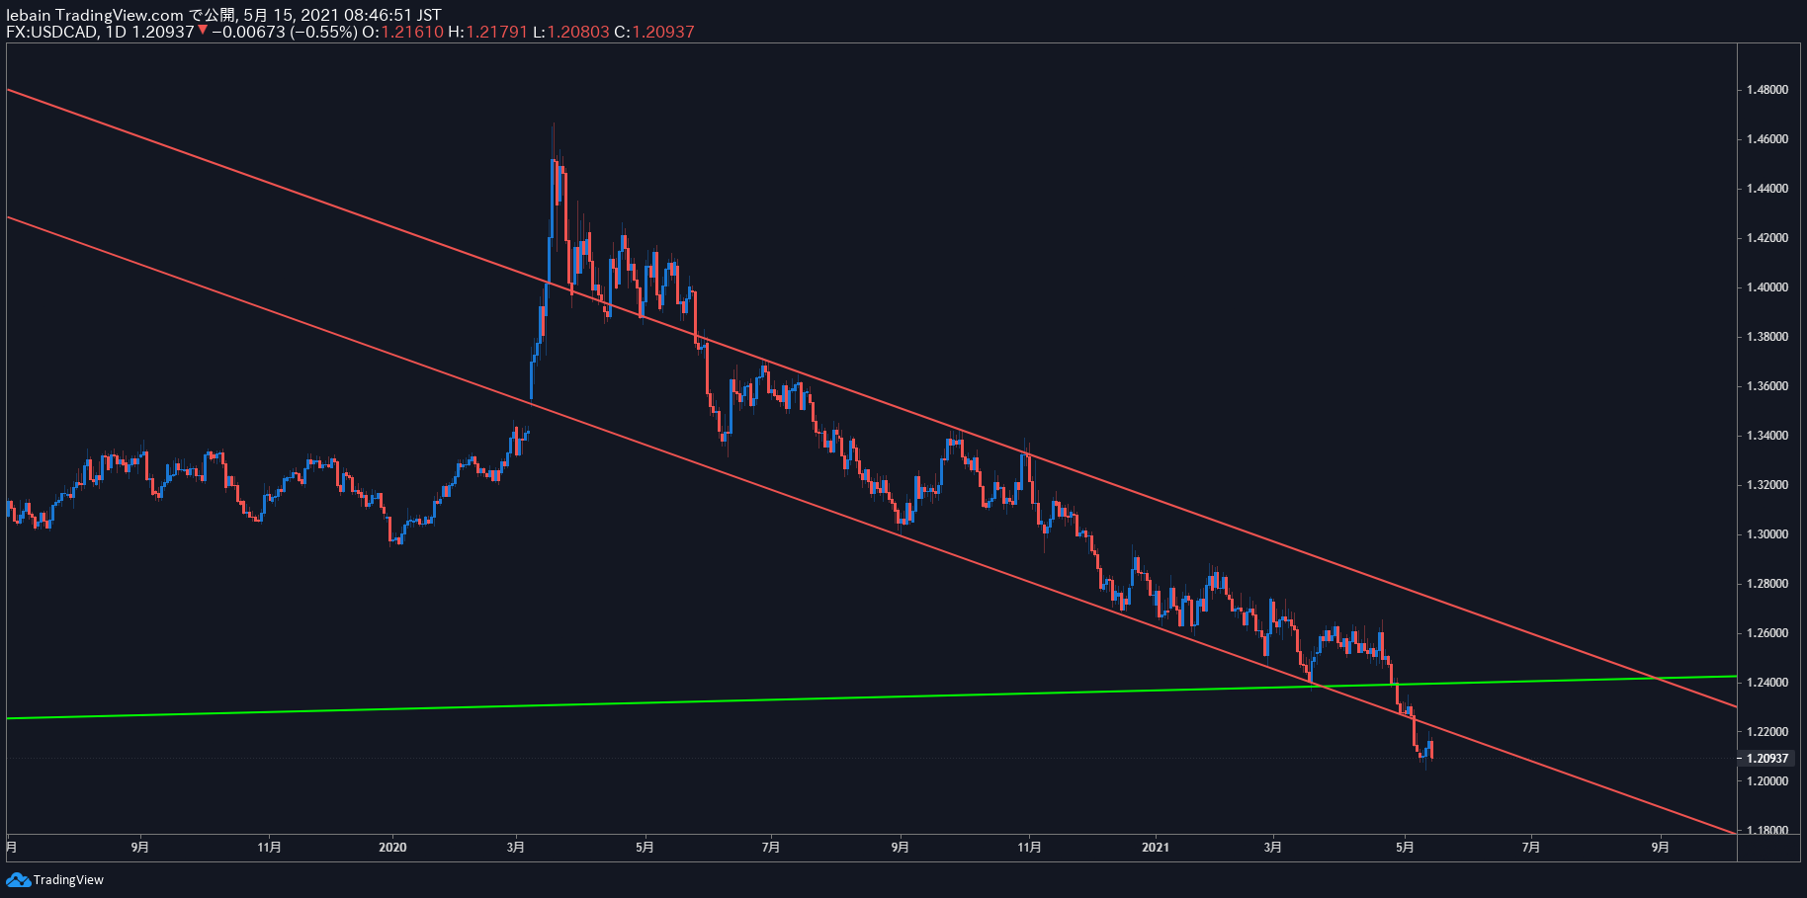Screen dimensions: 1807x898
Task: Click the FX:USDCAD symbol label
Action: click(52, 32)
